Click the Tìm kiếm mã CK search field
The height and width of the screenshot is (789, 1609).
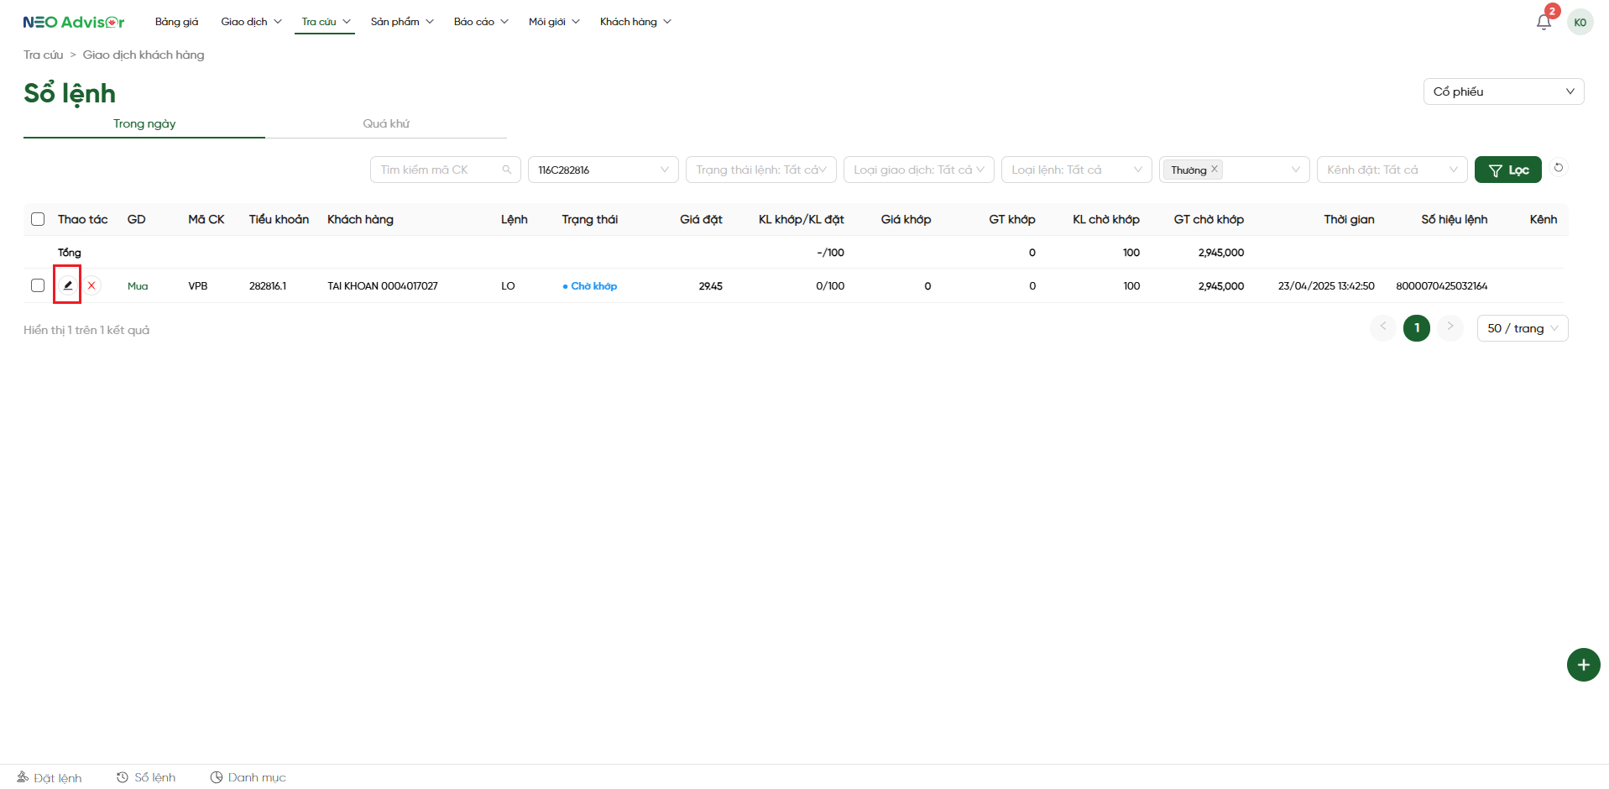(439, 170)
